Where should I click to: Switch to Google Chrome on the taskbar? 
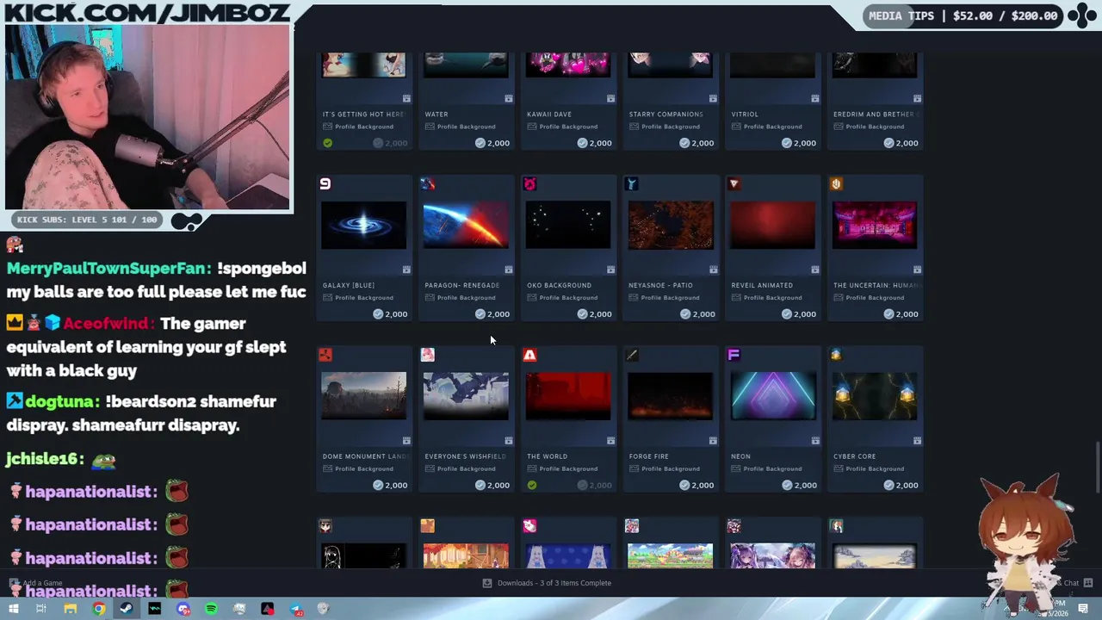(x=99, y=610)
